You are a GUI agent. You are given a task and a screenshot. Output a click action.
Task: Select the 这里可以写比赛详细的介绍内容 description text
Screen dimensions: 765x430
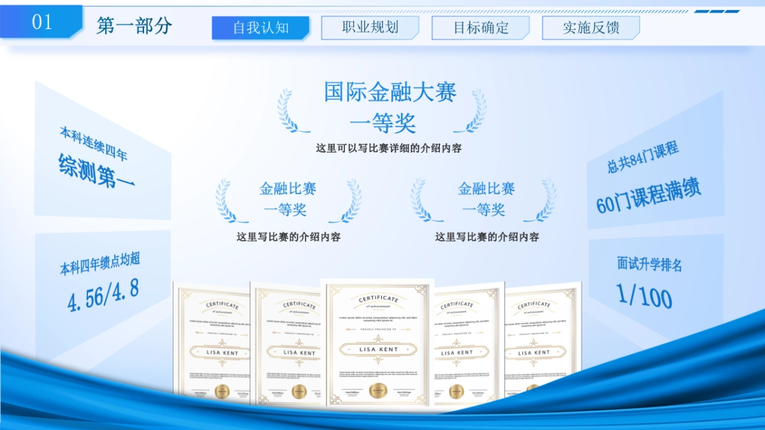click(389, 148)
